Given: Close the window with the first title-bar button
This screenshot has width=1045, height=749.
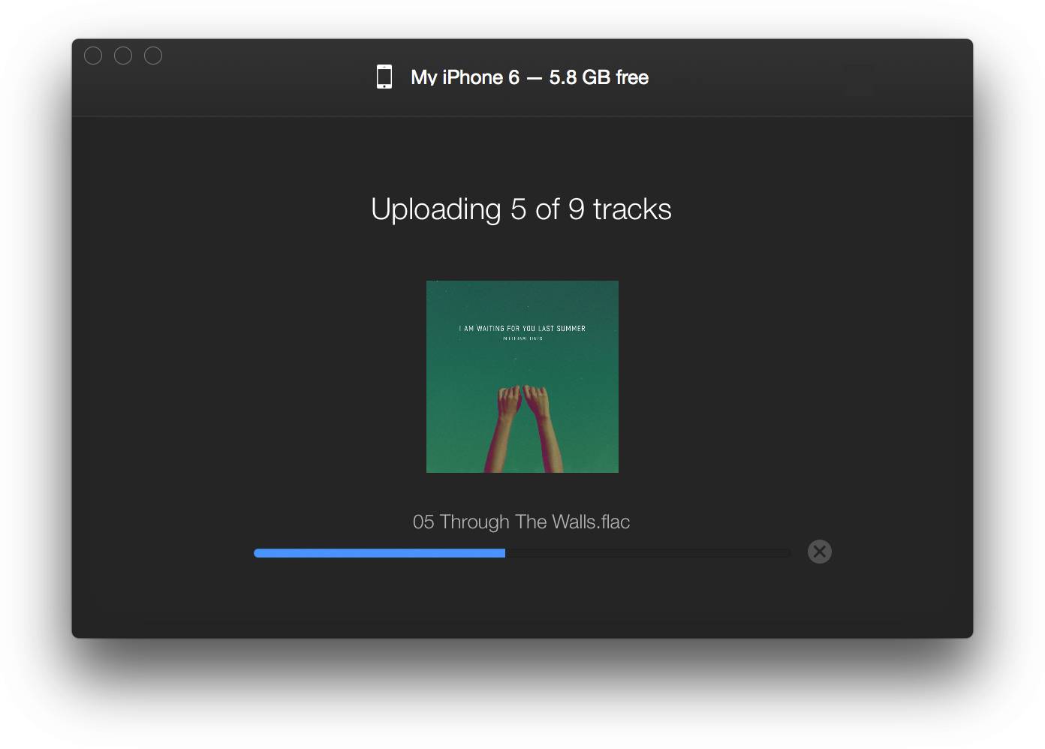Looking at the screenshot, I should pos(93,56).
